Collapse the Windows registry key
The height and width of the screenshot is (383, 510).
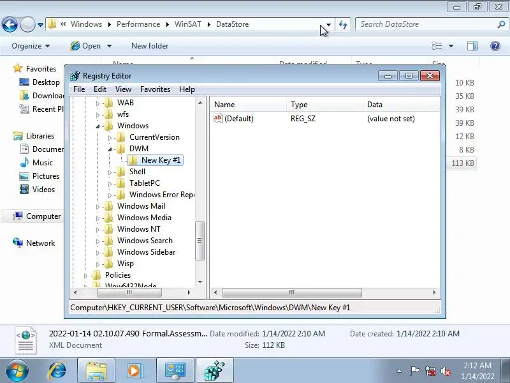click(x=98, y=126)
